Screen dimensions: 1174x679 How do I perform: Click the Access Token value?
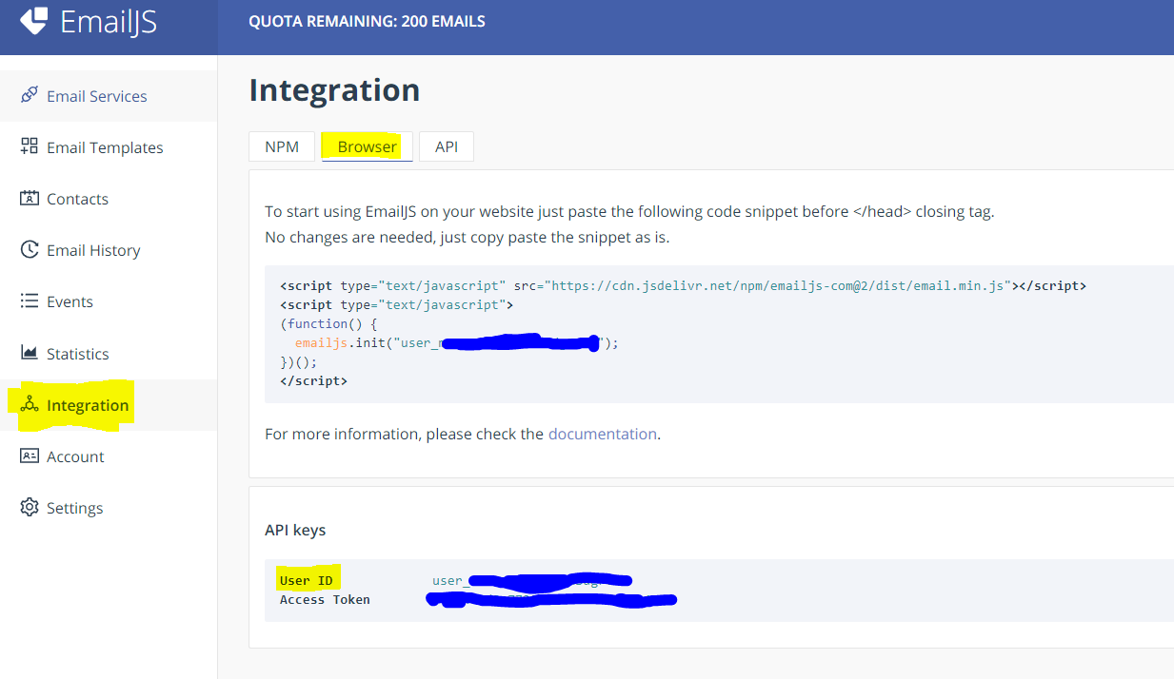[551, 599]
